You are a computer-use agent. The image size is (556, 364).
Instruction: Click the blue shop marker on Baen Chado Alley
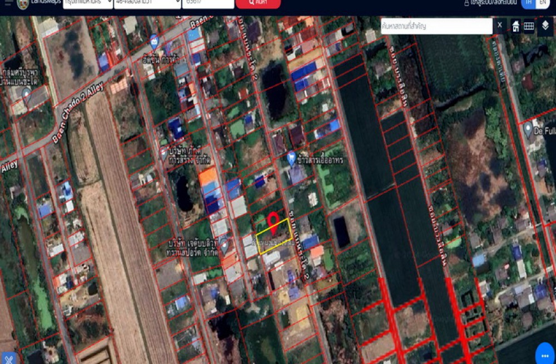click(x=154, y=41)
